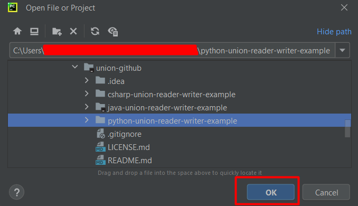The width and height of the screenshot is (358, 206).
Task: Create a new folder icon
Action: tap(57, 31)
